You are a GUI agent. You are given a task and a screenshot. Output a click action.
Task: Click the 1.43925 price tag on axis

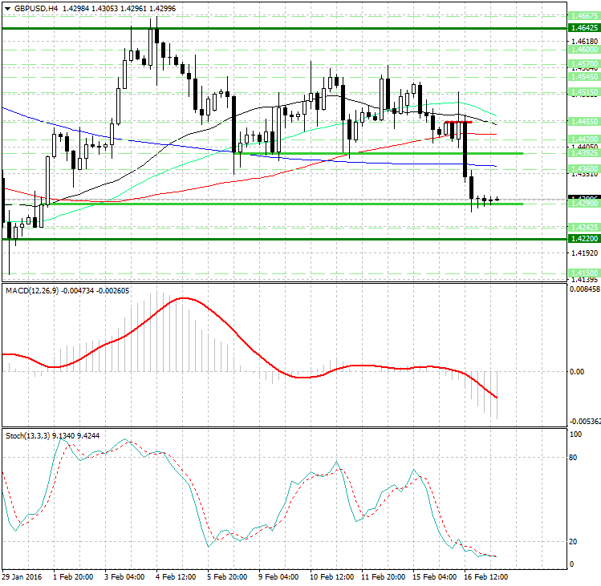click(x=583, y=152)
